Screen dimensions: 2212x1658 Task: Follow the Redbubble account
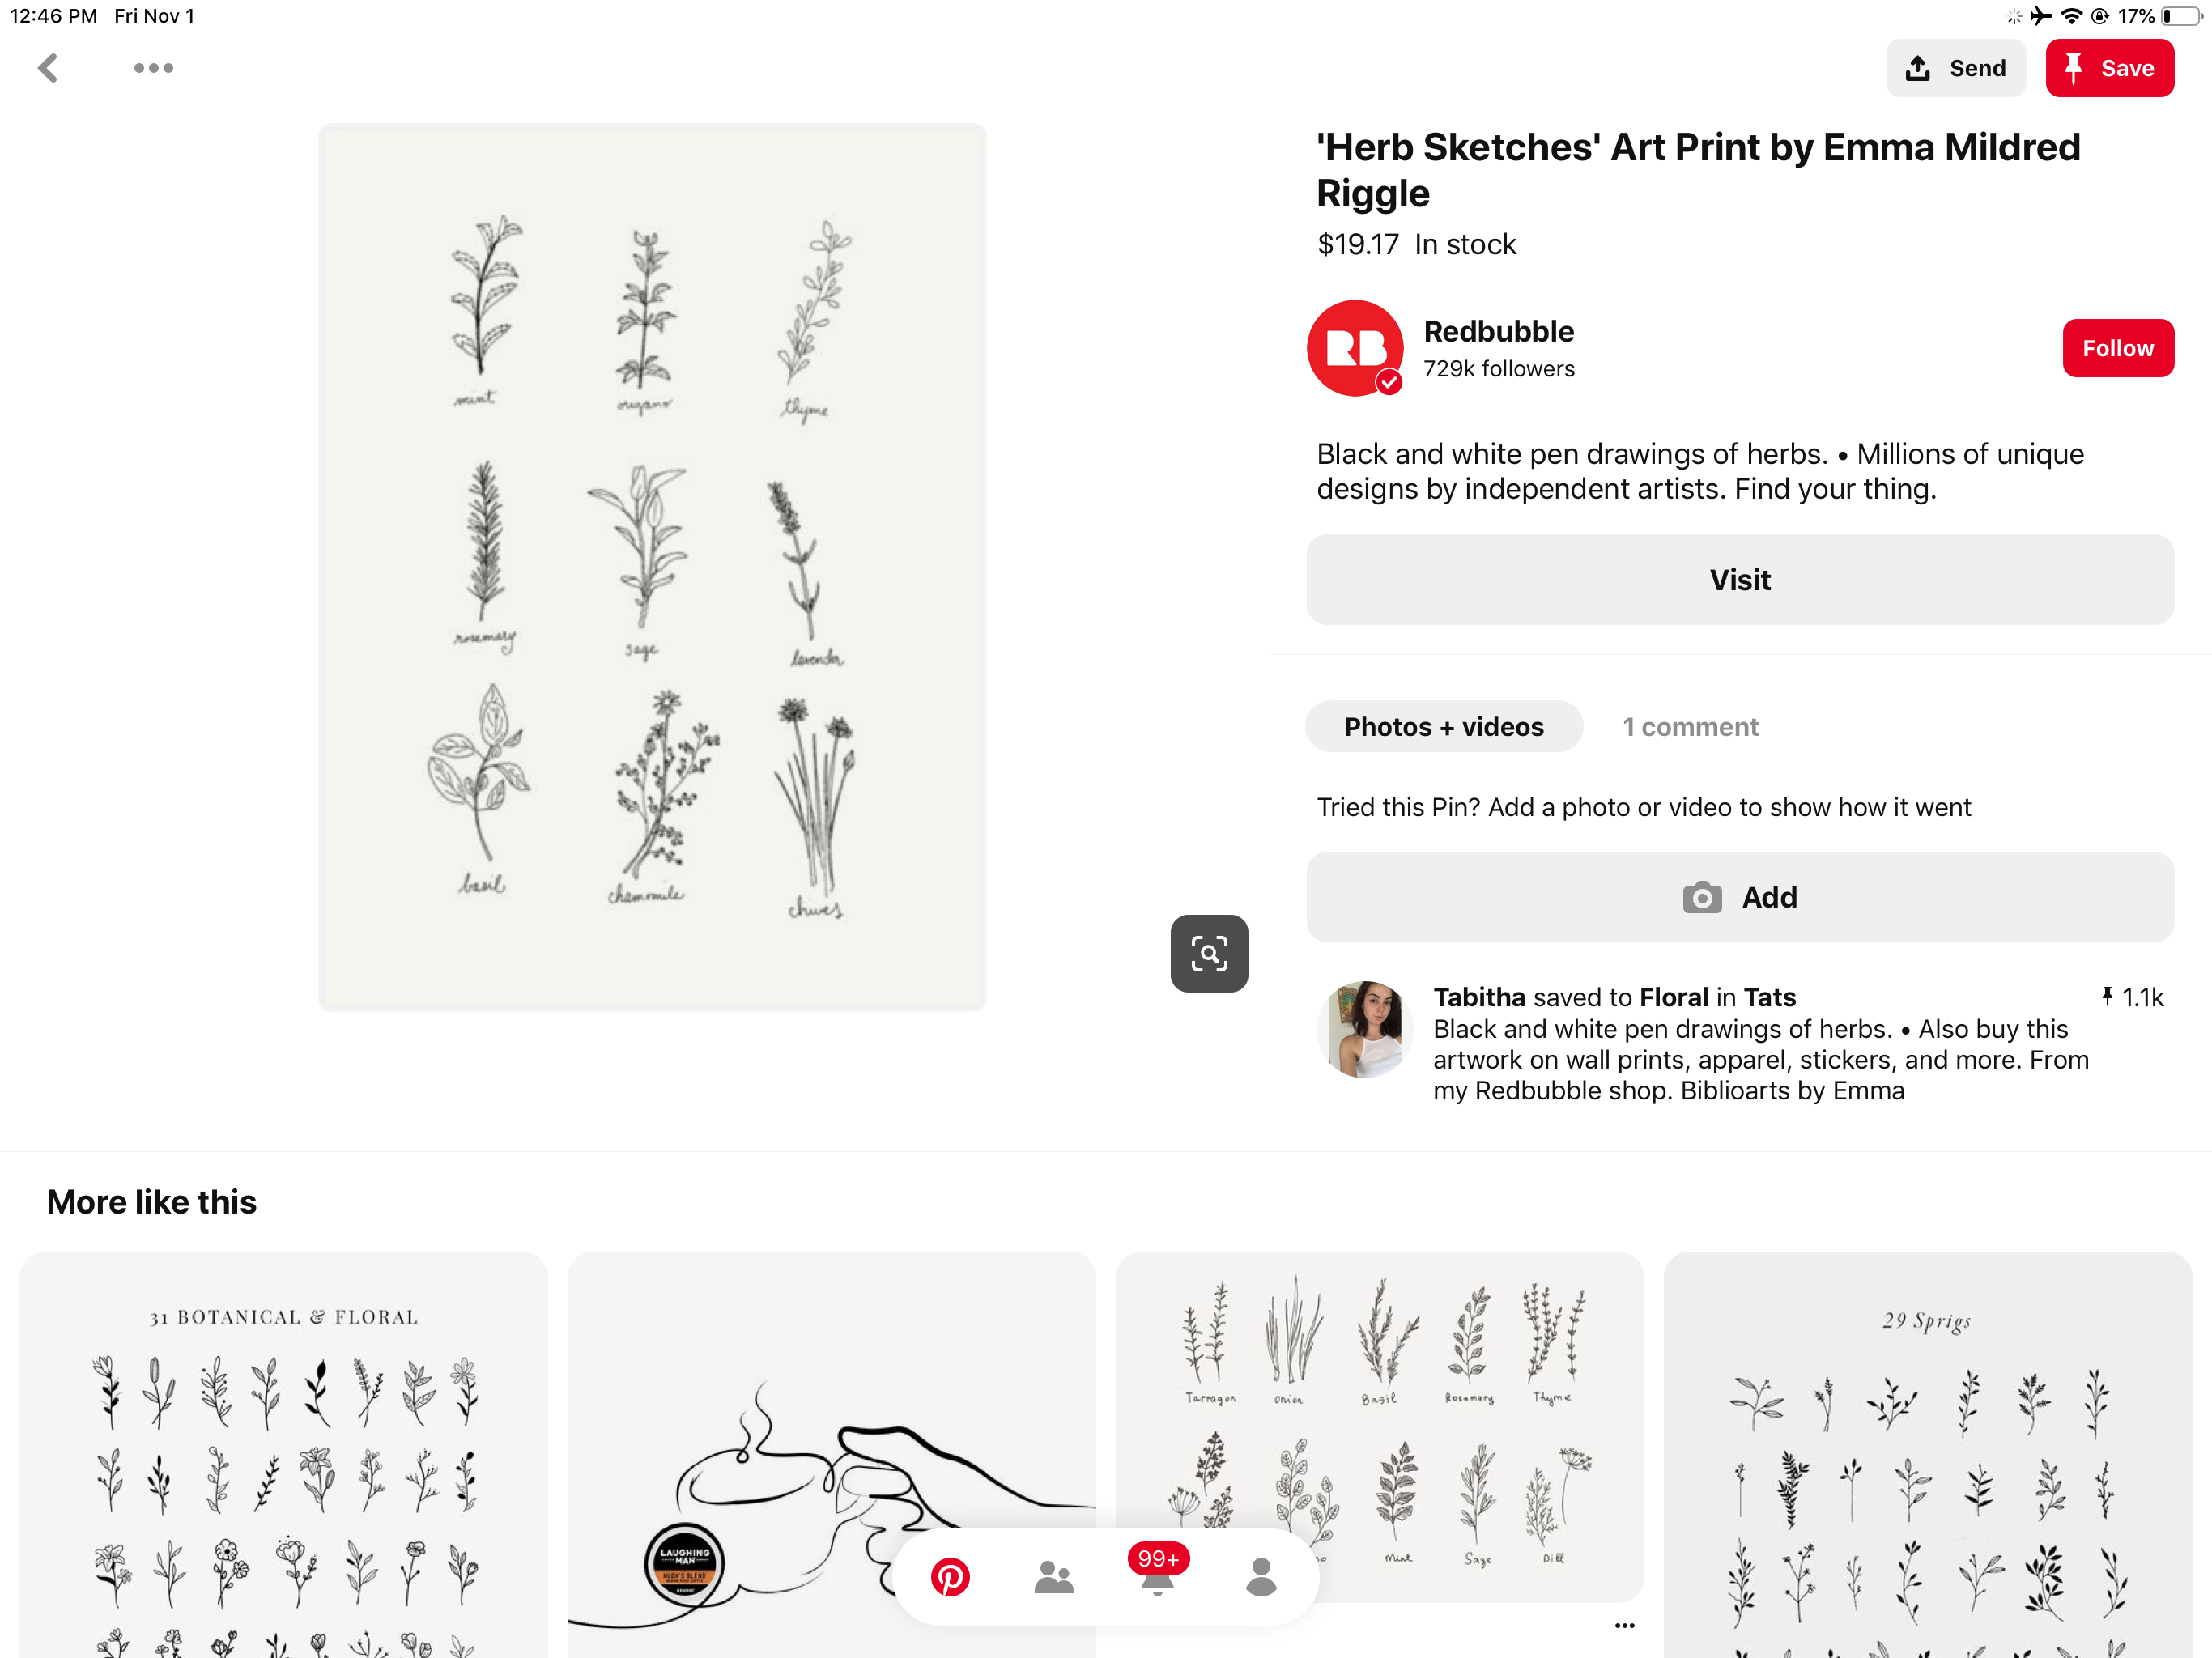(x=2117, y=348)
